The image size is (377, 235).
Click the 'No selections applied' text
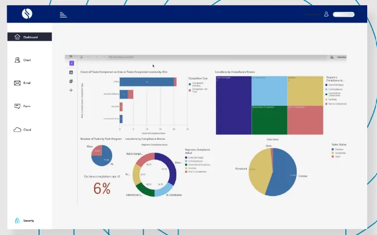point(121,57)
